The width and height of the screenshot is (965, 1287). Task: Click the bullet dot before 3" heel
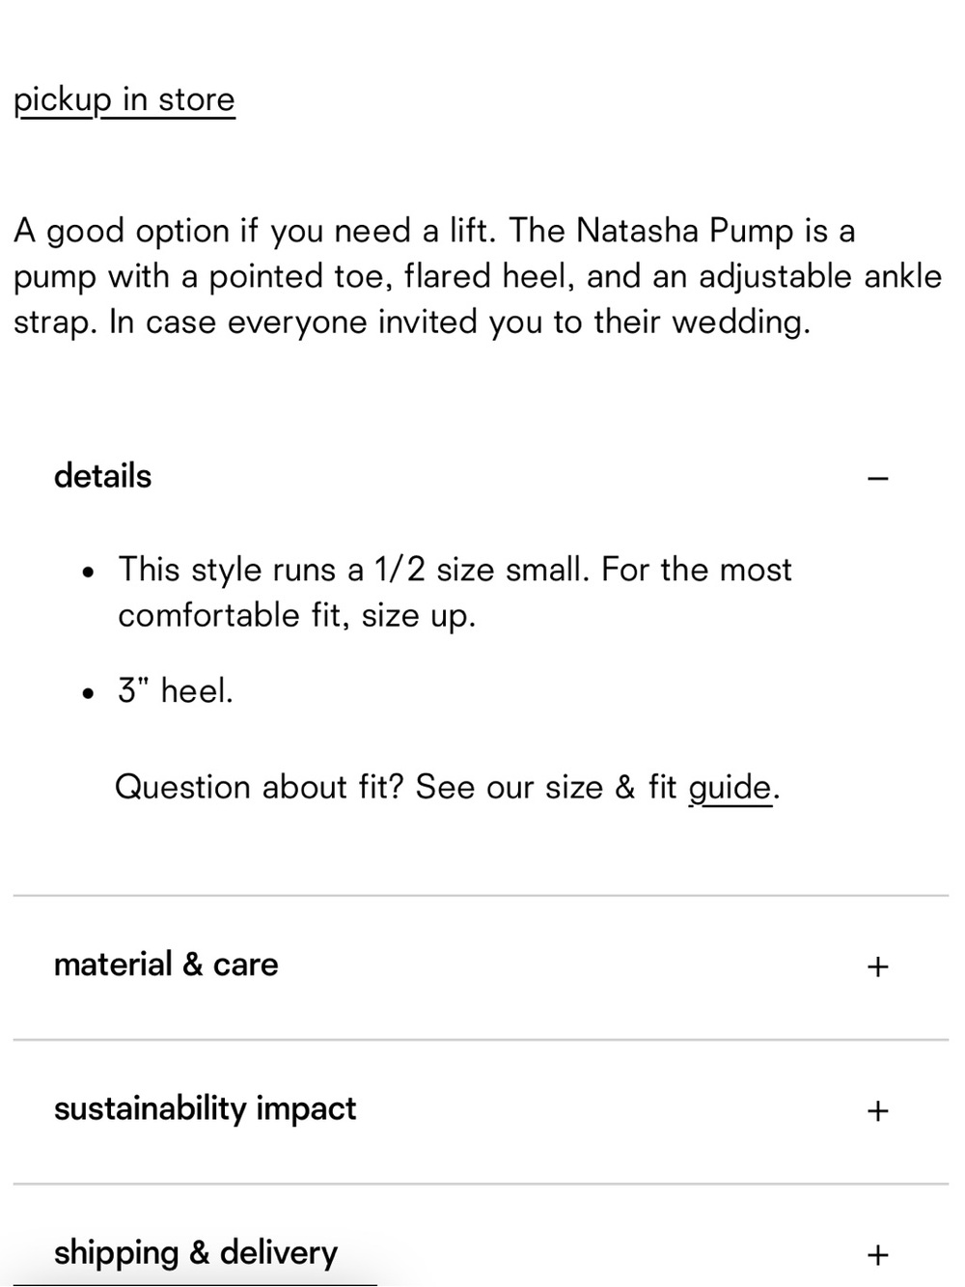click(89, 693)
